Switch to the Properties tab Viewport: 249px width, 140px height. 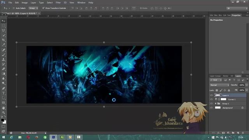236,15
